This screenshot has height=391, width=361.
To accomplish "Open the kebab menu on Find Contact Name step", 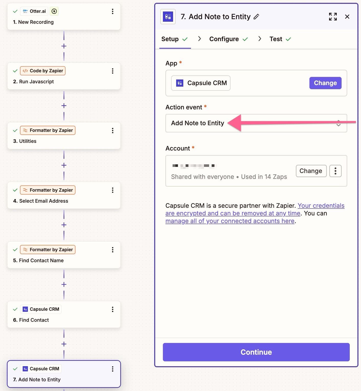I will (112, 250).
